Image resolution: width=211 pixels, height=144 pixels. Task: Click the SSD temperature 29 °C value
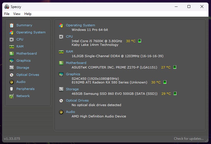[x=166, y=94]
